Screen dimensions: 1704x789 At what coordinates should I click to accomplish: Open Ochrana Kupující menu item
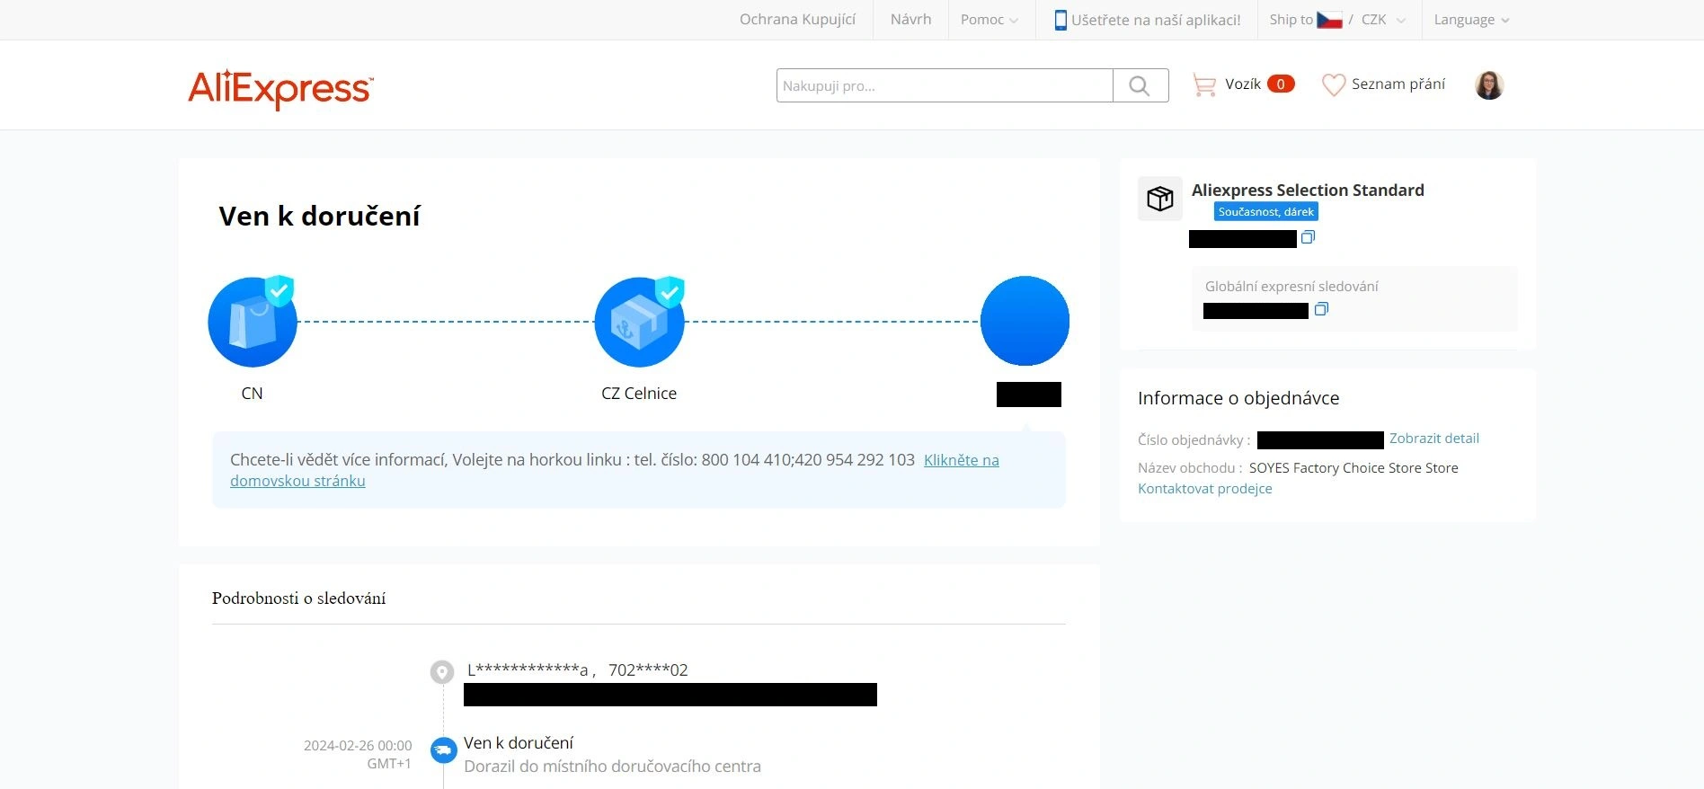coord(797,20)
